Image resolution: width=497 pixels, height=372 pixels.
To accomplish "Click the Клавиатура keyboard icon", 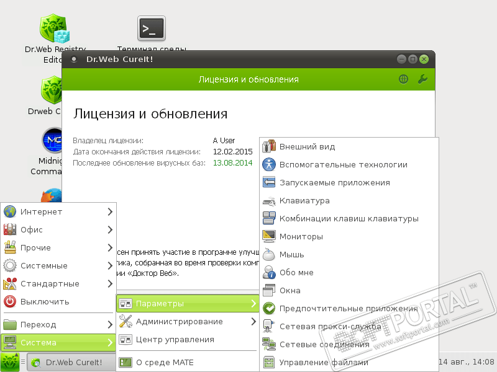I will click(x=269, y=200).
